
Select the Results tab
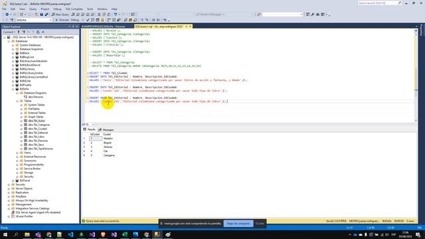click(x=90, y=129)
